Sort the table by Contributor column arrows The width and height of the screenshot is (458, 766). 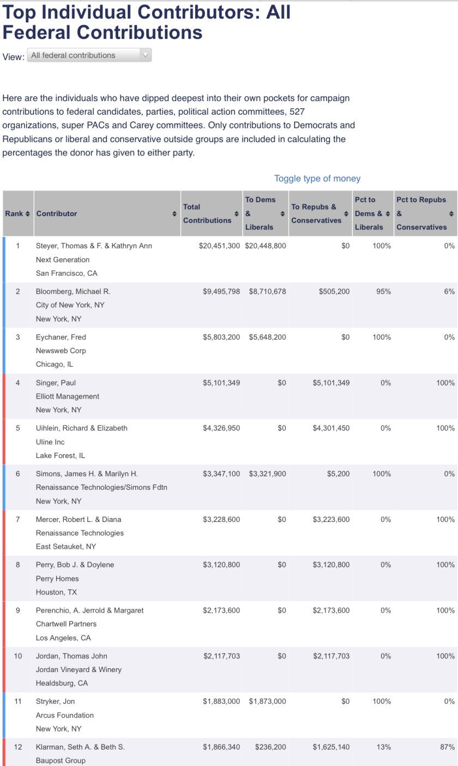click(174, 213)
